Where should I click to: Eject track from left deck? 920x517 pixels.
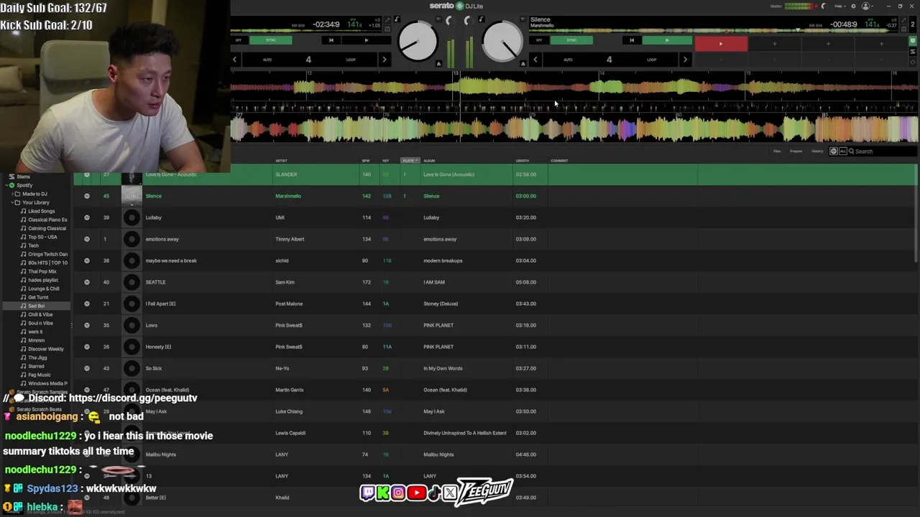coord(438,64)
